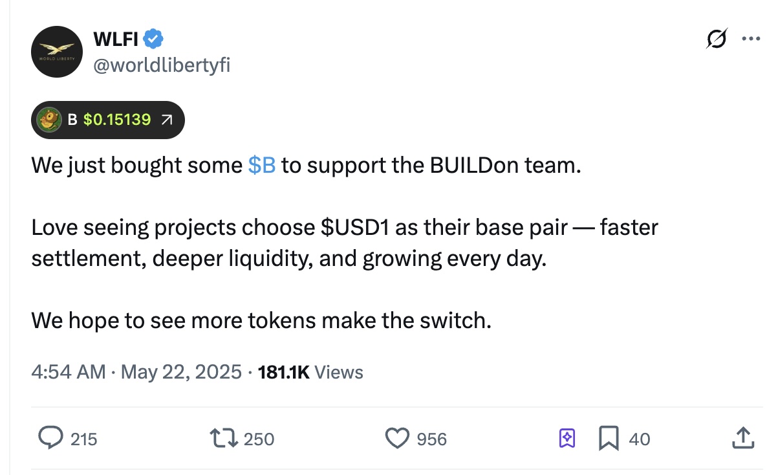Screen dimensions: 767x475
Task: Open the $B cashtag link
Action: [262, 166]
